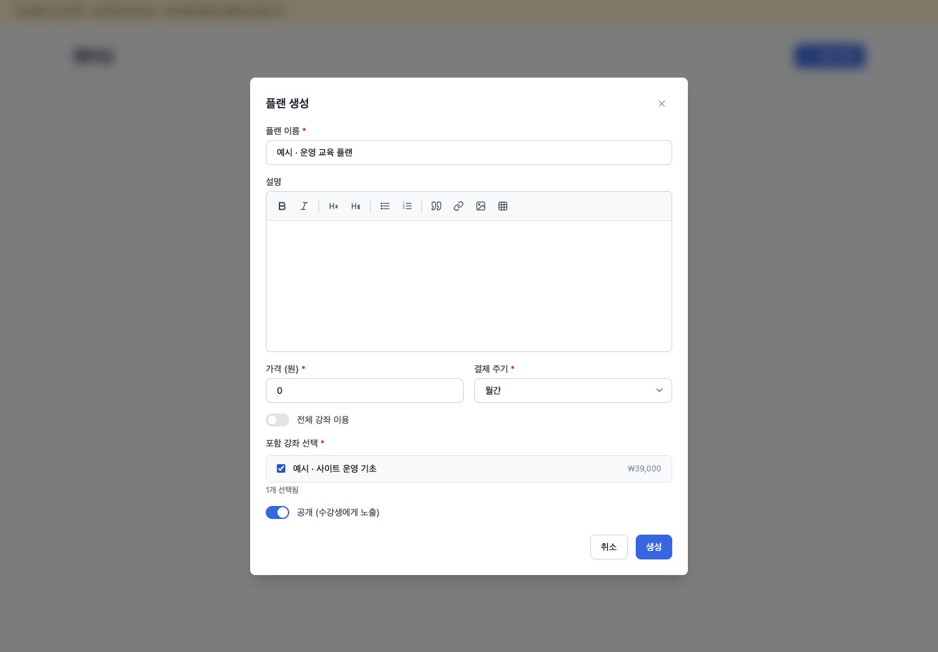Create a bulleted list
The image size is (938, 652).
385,206
